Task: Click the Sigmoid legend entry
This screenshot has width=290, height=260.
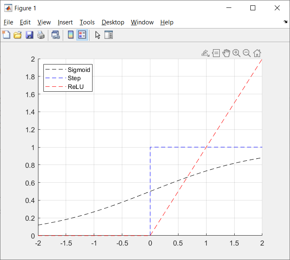Action: tap(68, 69)
